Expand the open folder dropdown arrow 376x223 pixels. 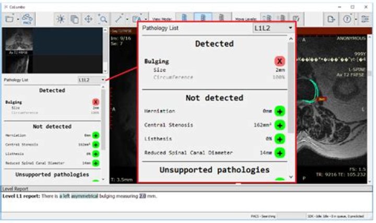[17, 19]
